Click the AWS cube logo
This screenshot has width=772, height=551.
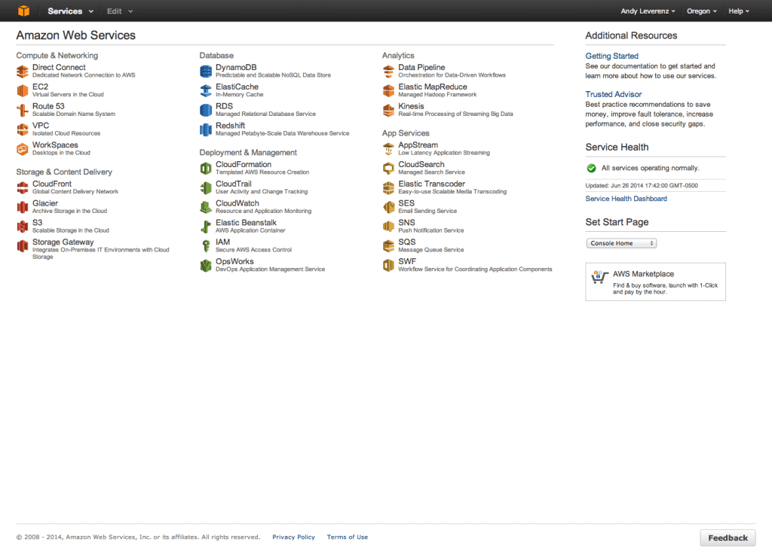[23, 11]
